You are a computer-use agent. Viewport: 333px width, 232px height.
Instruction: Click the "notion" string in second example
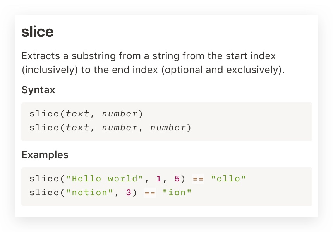tap(89, 193)
